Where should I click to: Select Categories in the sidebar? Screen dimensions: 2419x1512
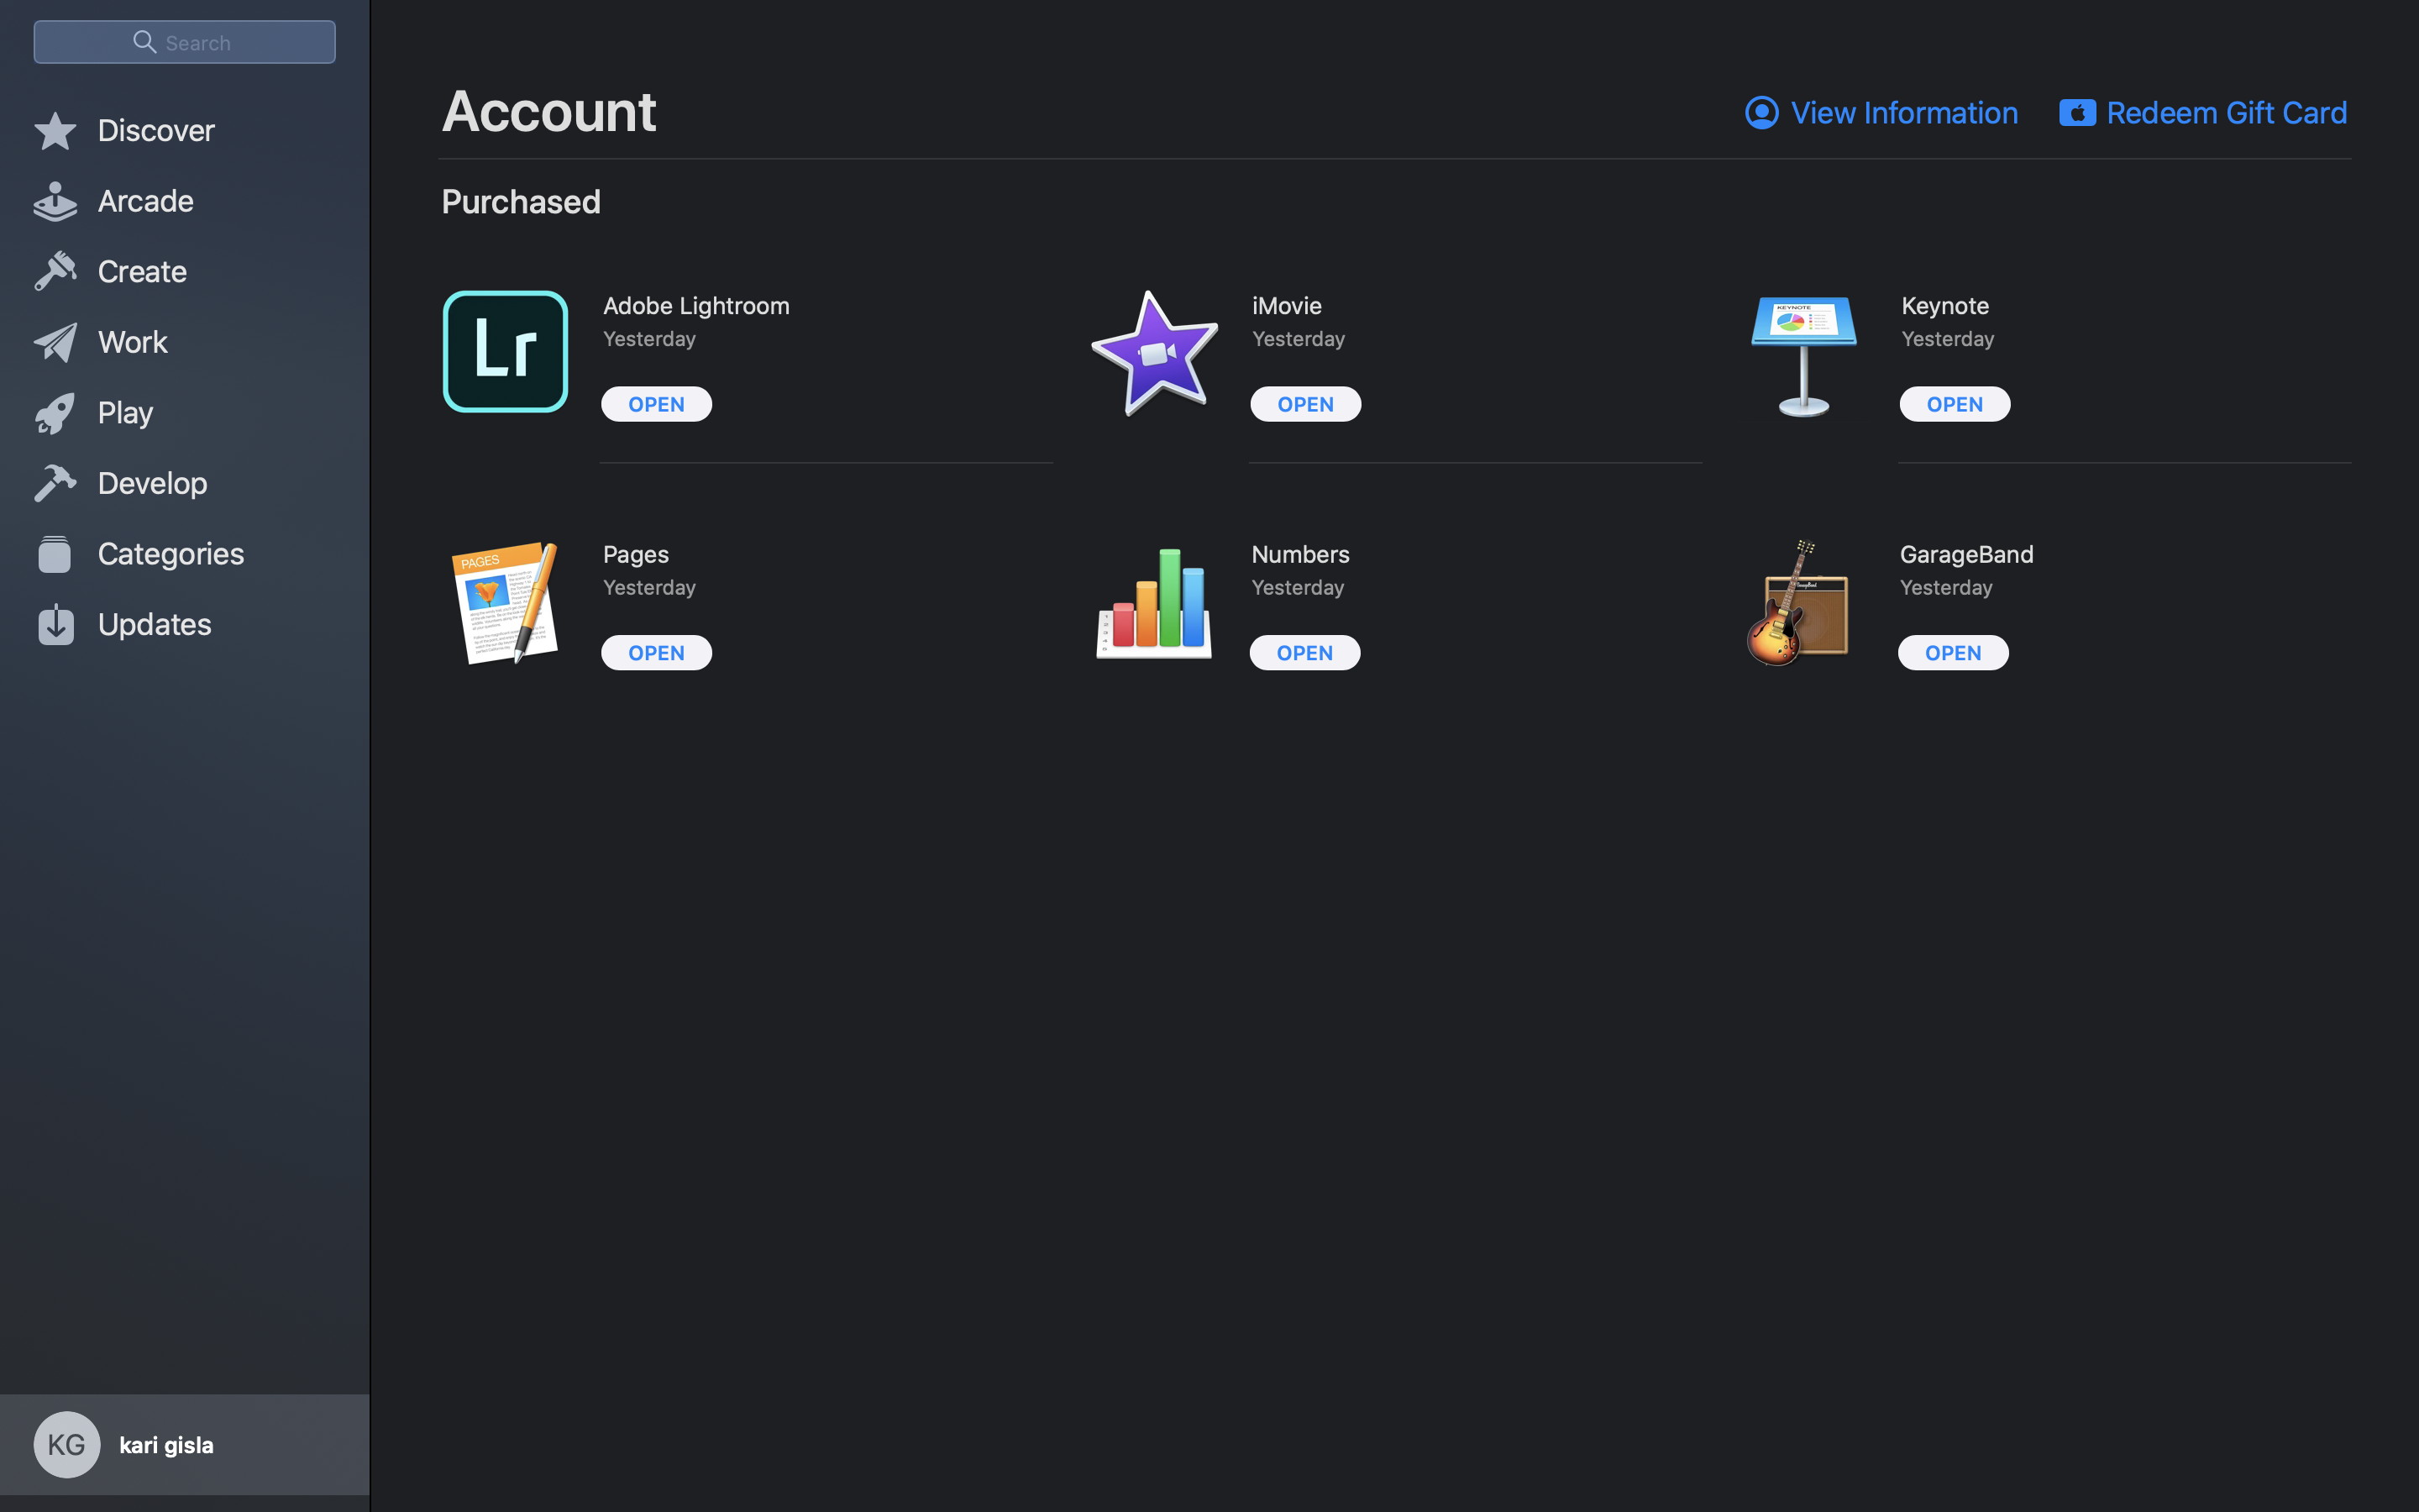[170, 553]
